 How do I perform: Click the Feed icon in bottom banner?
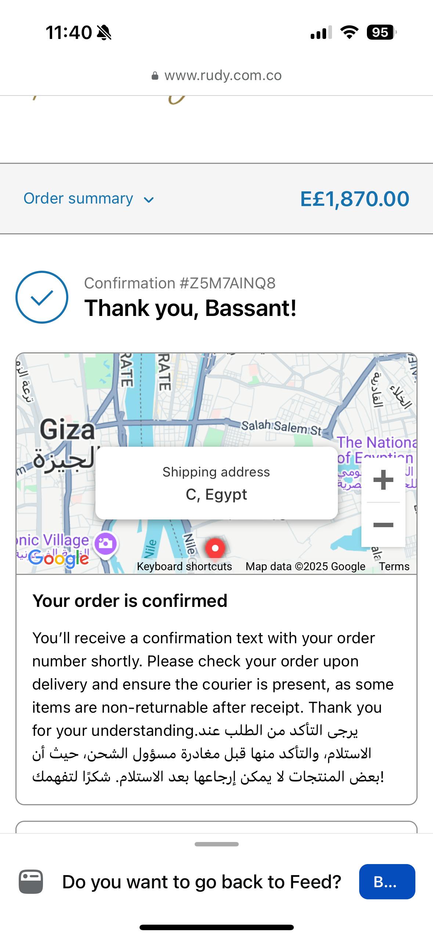(31, 882)
